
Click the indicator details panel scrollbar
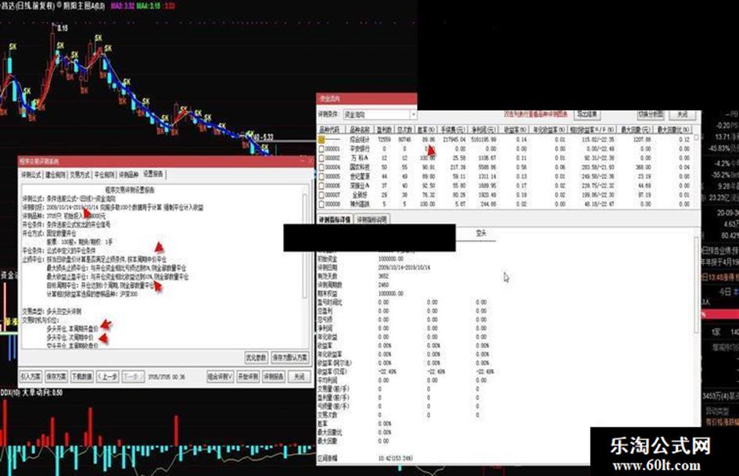[x=697, y=285]
